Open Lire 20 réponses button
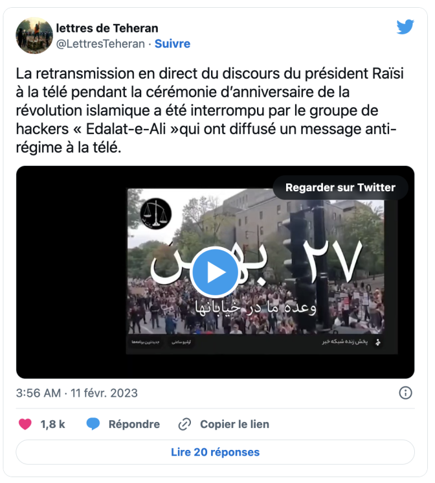Screen dimensions: 435x483 pos(215,452)
